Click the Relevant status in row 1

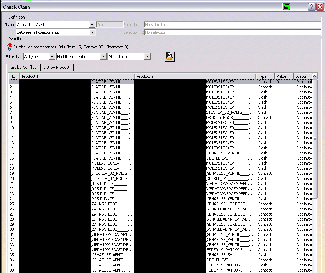tap(304, 82)
